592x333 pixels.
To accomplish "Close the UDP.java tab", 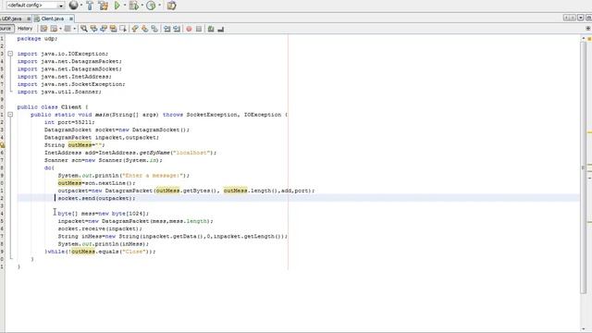I will click(x=29, y=18).
